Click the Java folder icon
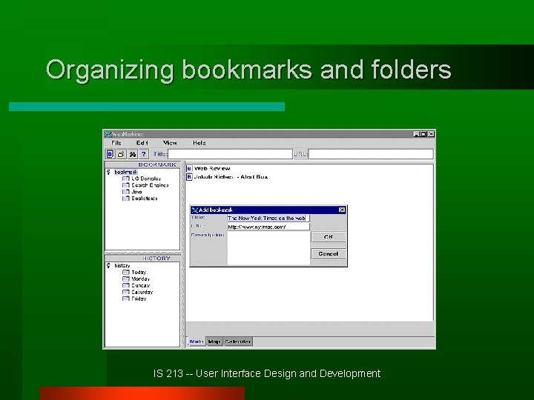Image resolution: width=534 pixels, height=400 pixels. (125, 192)
